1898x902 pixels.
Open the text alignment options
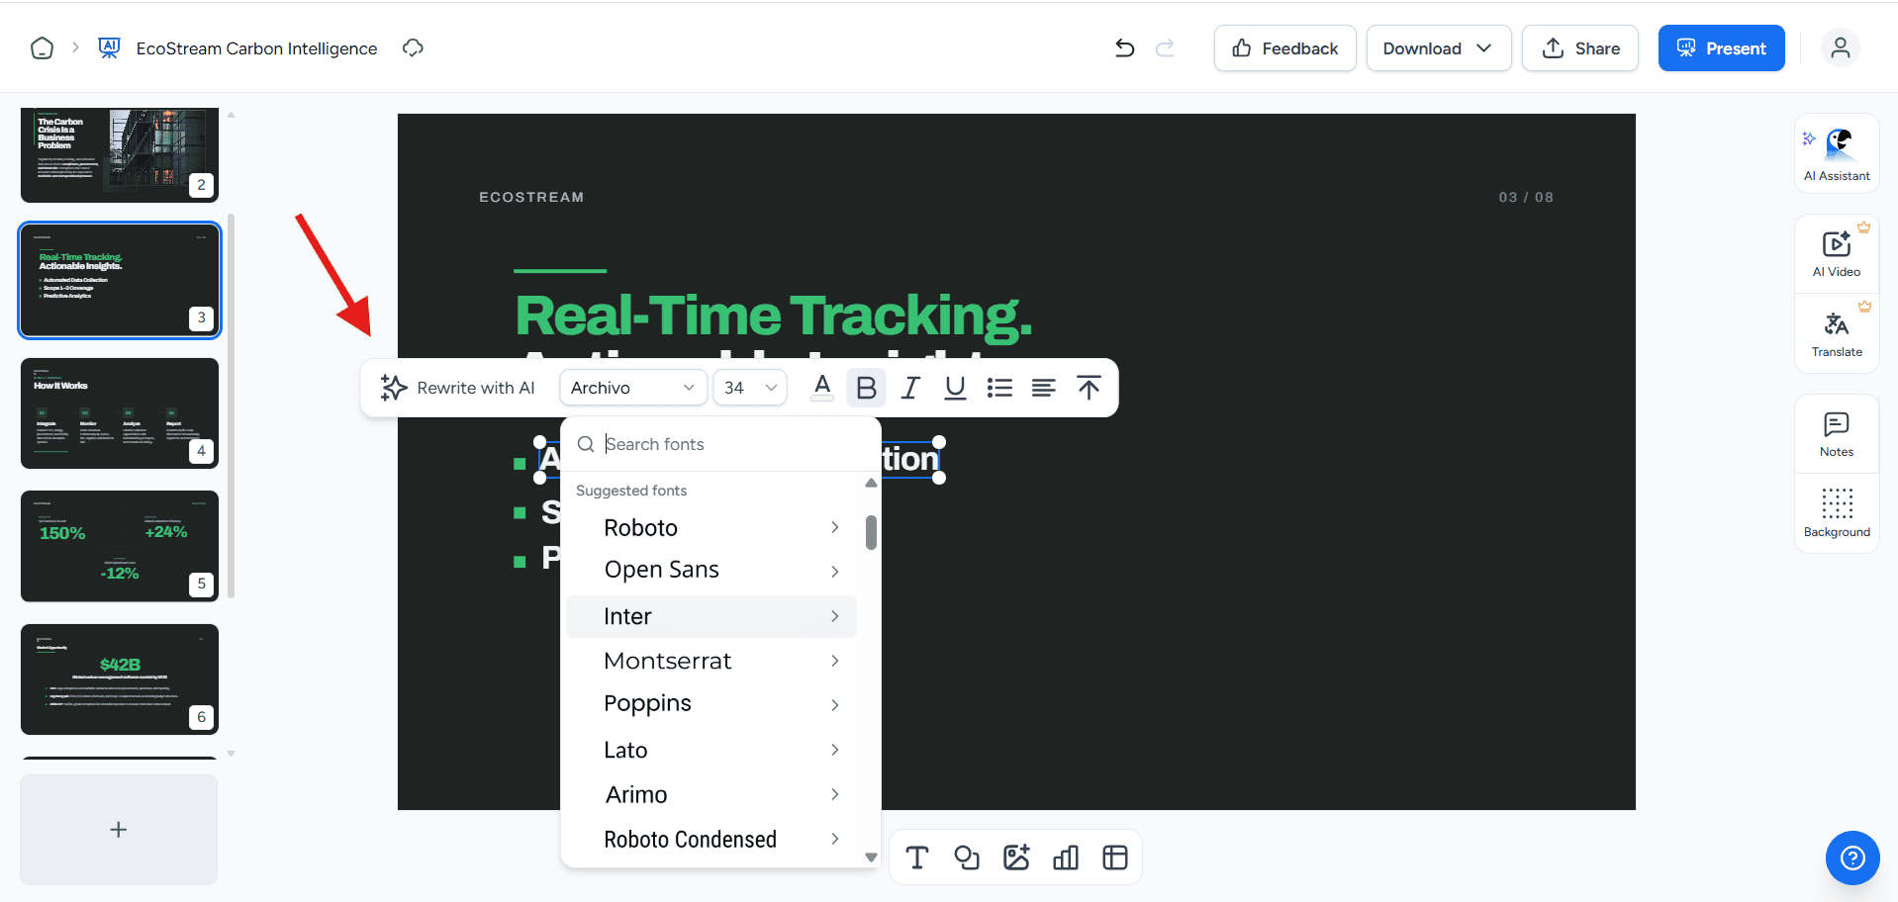(1044, 388)
